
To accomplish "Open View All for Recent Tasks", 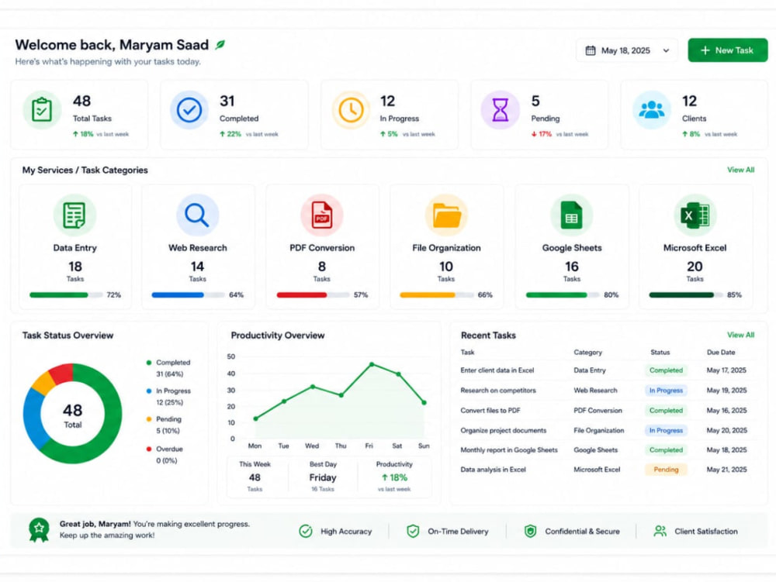I will (740, 335).
